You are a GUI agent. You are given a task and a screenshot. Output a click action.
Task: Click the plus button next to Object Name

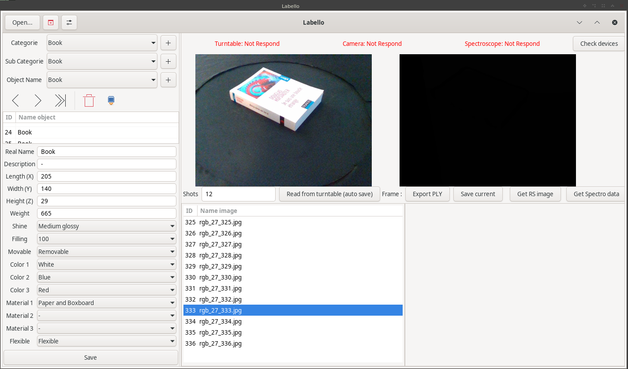(x=168, y=80)
